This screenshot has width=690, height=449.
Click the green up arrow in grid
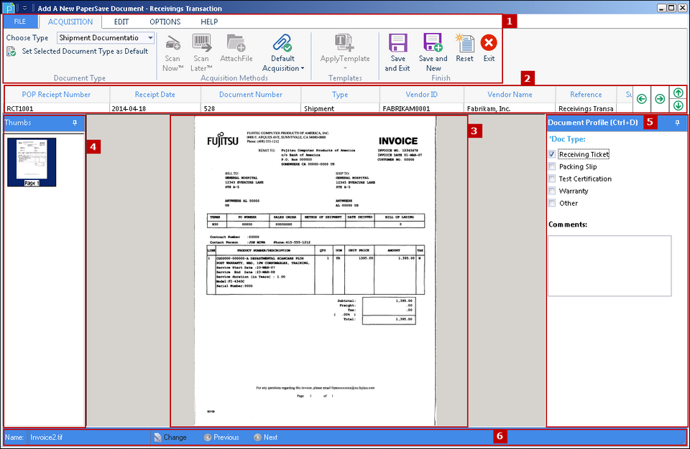point(678,93)
